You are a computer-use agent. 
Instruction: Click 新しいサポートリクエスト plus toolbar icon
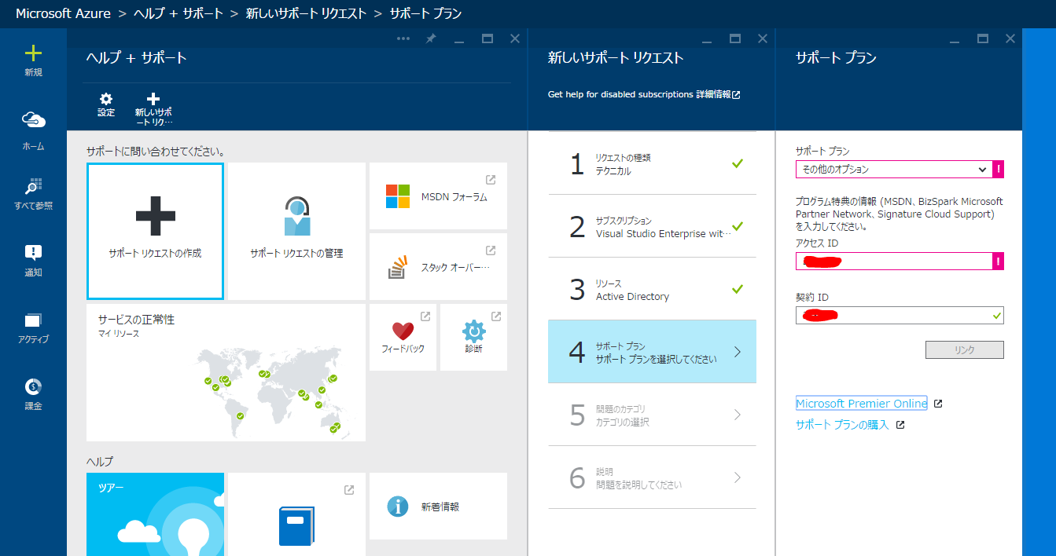coord(153,99)
